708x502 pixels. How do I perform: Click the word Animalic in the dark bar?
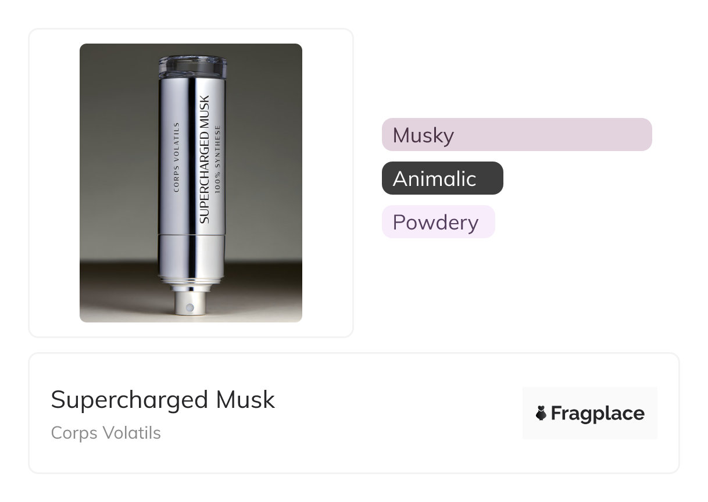(434, 179)
